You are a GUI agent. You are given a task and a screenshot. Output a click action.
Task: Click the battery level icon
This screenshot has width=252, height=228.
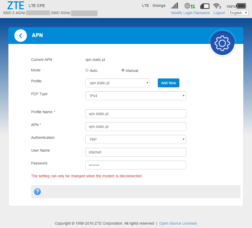click(x=241, y=6)
